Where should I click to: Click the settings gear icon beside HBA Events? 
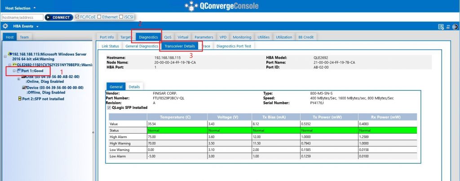pos(5,26)
